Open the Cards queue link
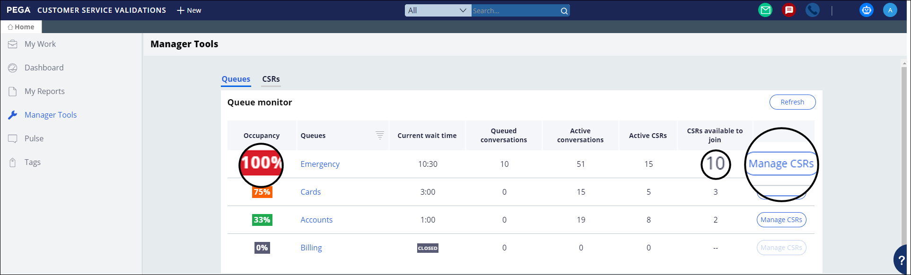The image size is (911, 275). (310, 192)
